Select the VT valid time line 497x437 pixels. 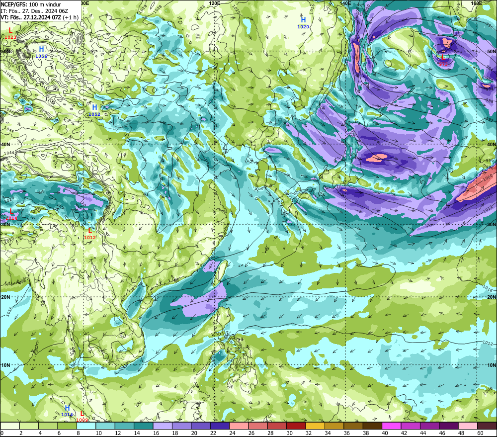tap(40, 17)
